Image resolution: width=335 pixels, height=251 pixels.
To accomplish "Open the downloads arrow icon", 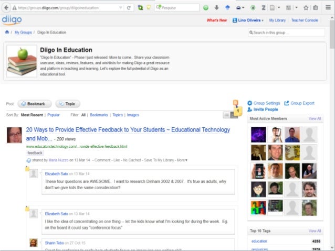I will click(217, 8).
